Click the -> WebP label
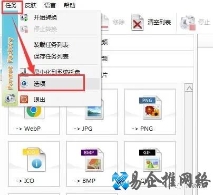 coord(28,129)
